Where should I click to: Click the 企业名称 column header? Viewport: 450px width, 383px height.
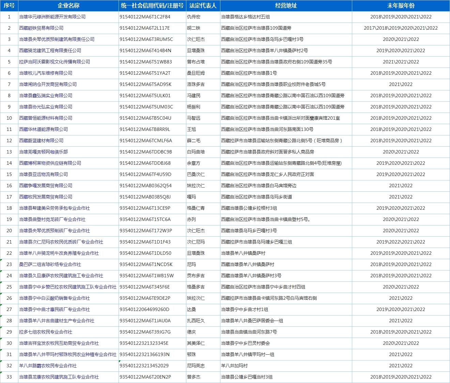click(x=68, y=5)
